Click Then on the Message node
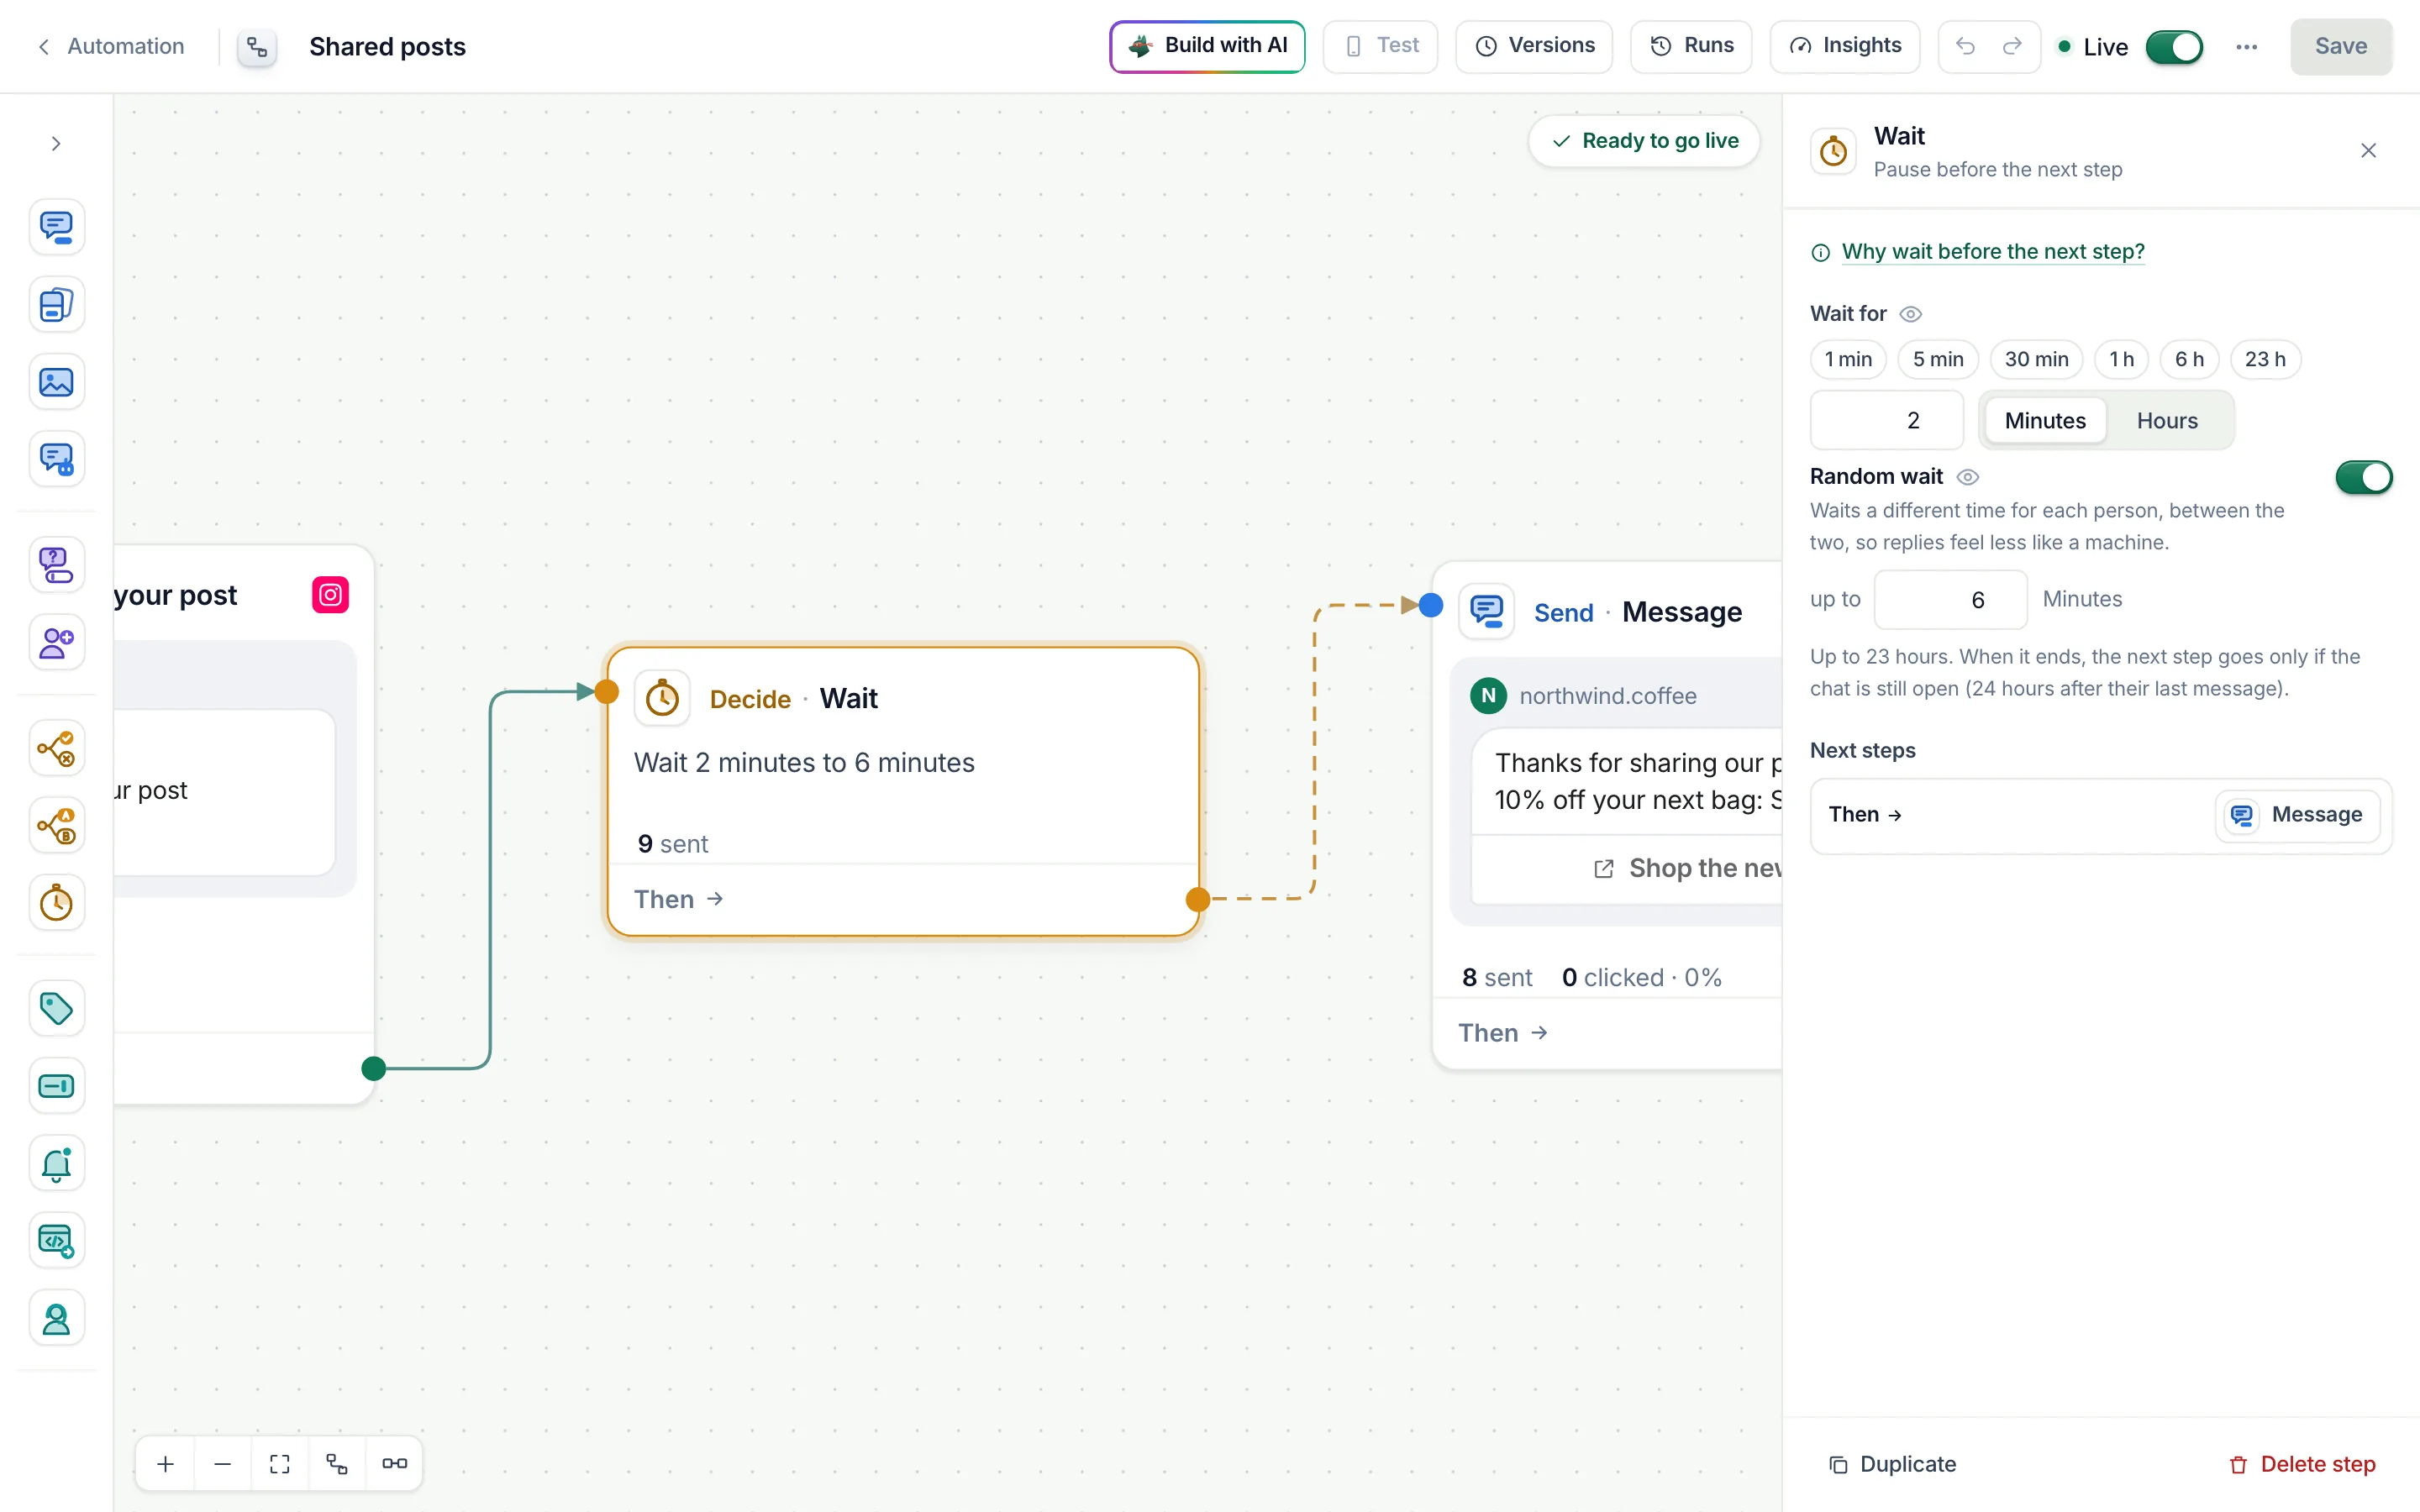The image size is (2420, 1512). tap(1503, 1033)
